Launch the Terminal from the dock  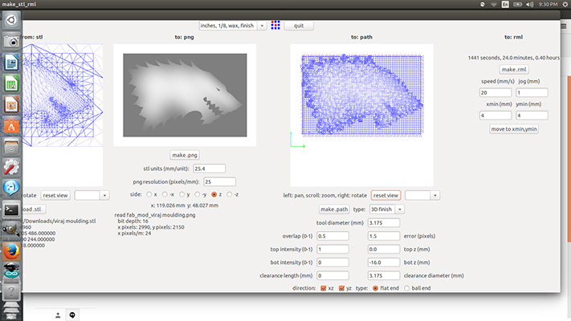coord(11,209)
